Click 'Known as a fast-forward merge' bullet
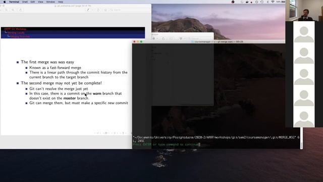This screenshot has height=182, width=323. coord(55,68)
